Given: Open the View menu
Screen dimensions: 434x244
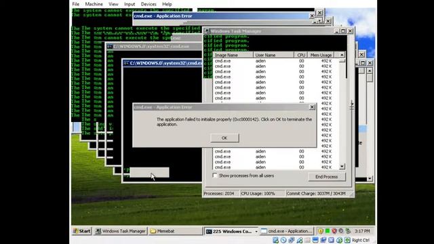Looking at the screenshot, I should pyautogui.click(x=113, y=4).
